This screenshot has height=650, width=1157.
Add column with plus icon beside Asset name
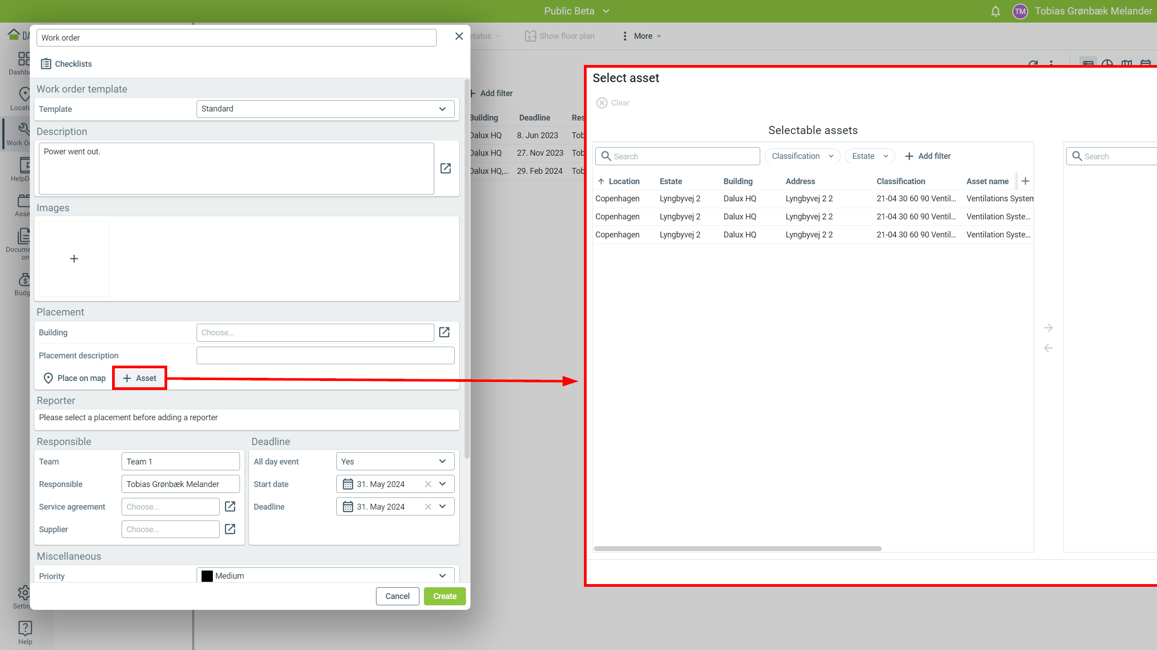point(1025,181)
